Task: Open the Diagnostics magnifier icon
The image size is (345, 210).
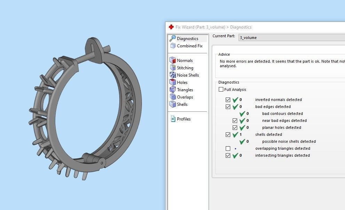Action: pos(172,38)
